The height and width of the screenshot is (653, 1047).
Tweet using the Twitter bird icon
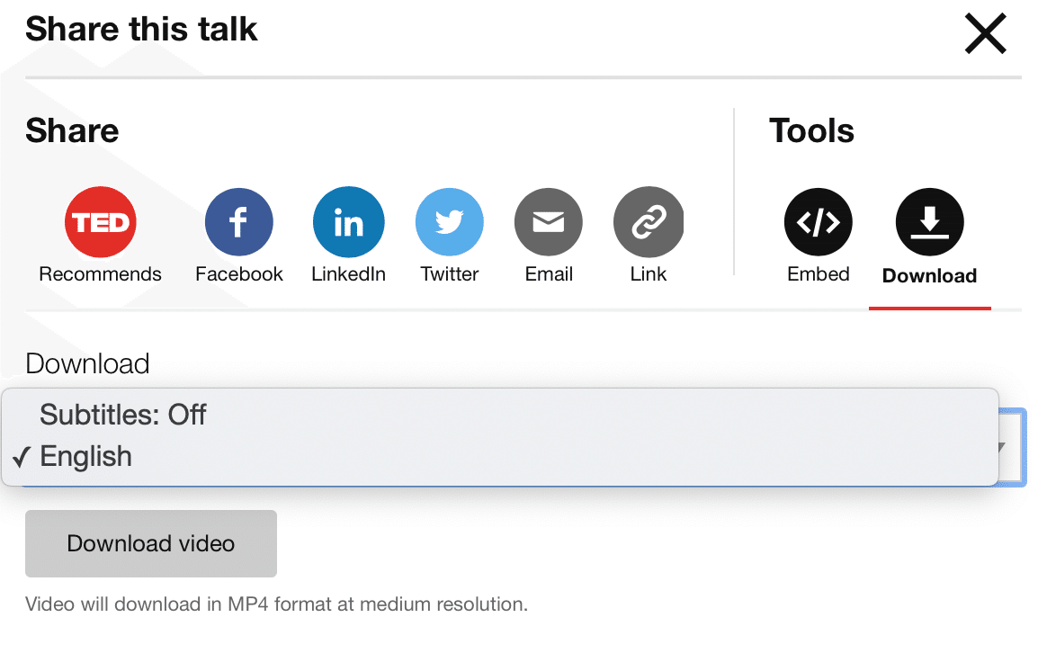[449, 222]
